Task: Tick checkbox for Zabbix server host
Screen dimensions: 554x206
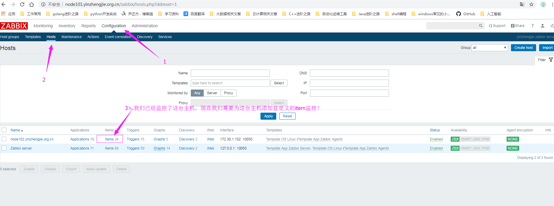Action: click(4, 148)
